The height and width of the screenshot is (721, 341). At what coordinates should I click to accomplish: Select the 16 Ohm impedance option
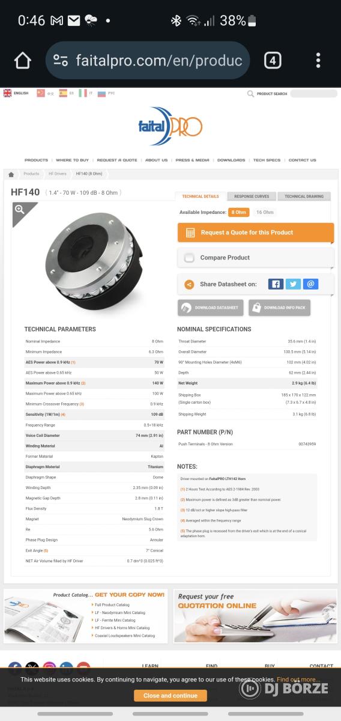tap(265, 212)
